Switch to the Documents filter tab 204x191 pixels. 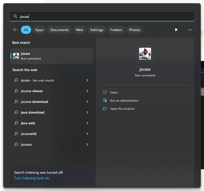pyautogui.click(x=60, y=30)
